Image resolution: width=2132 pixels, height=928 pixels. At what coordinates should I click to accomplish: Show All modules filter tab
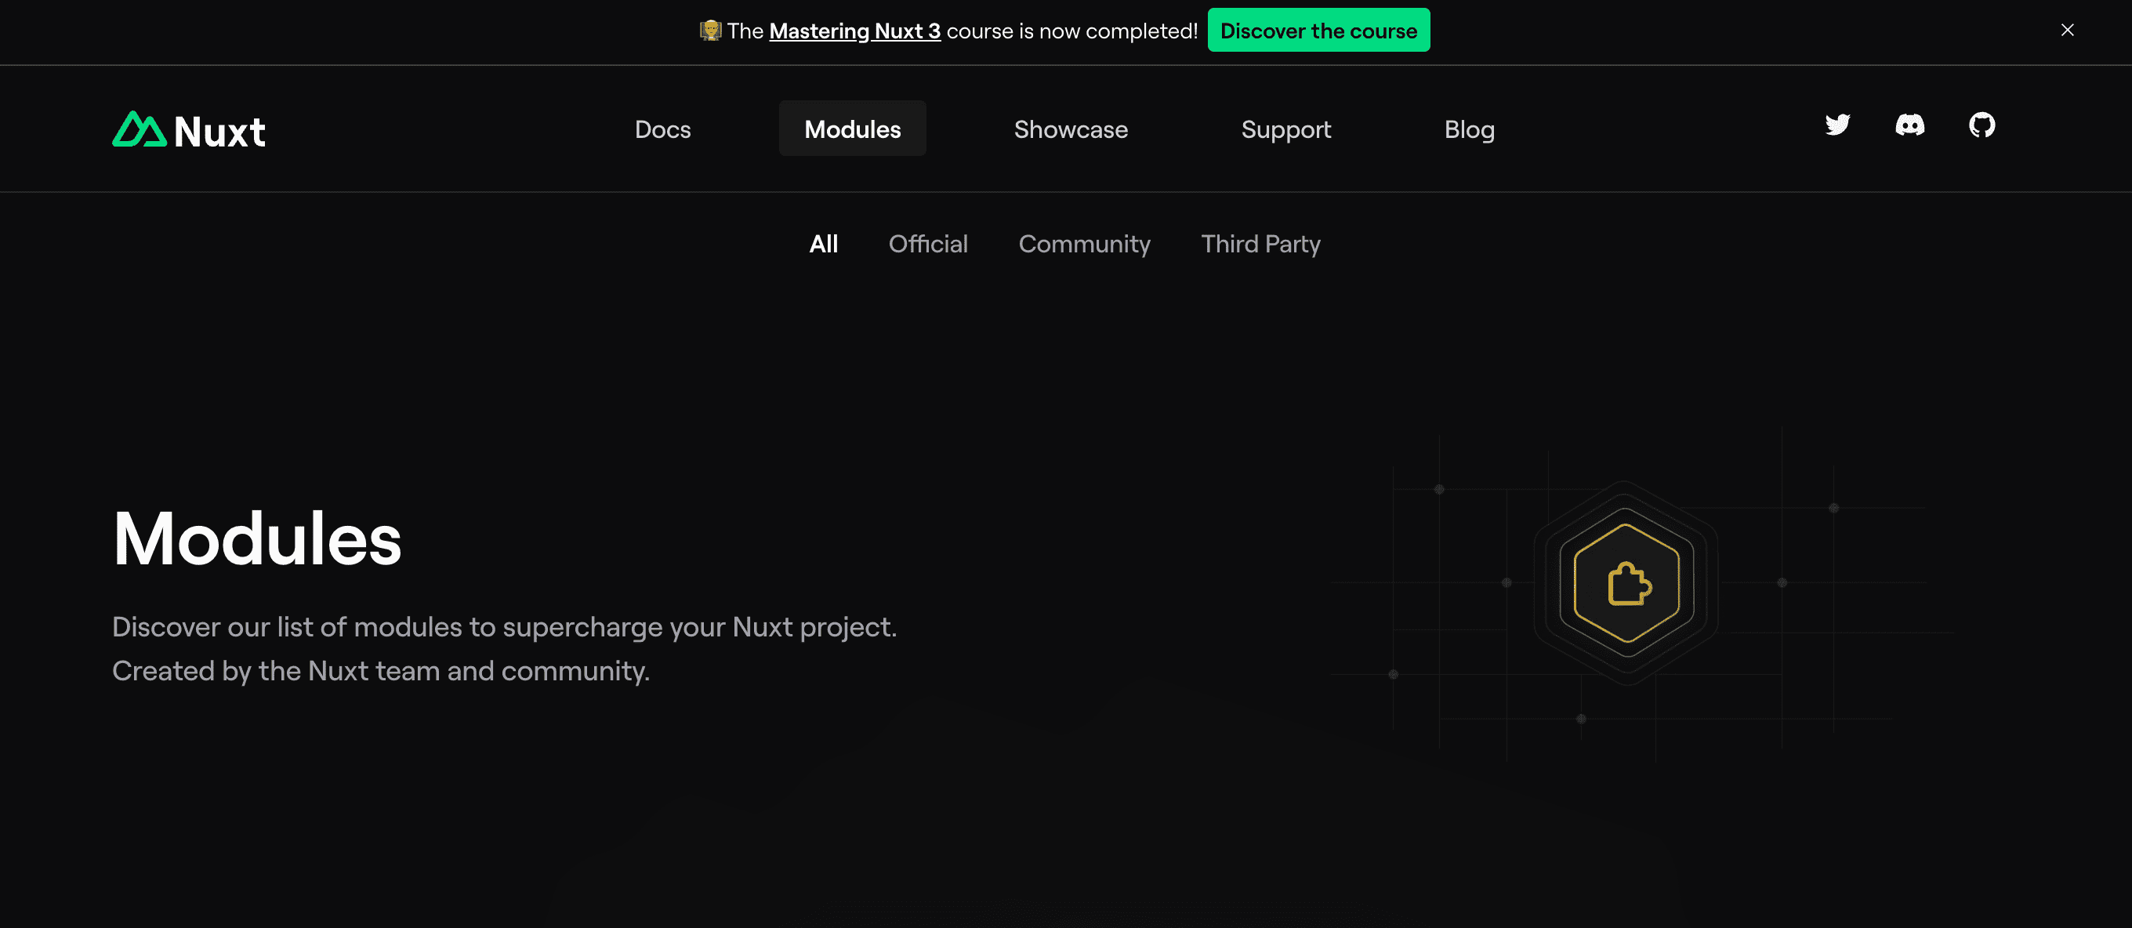point(824,244)
